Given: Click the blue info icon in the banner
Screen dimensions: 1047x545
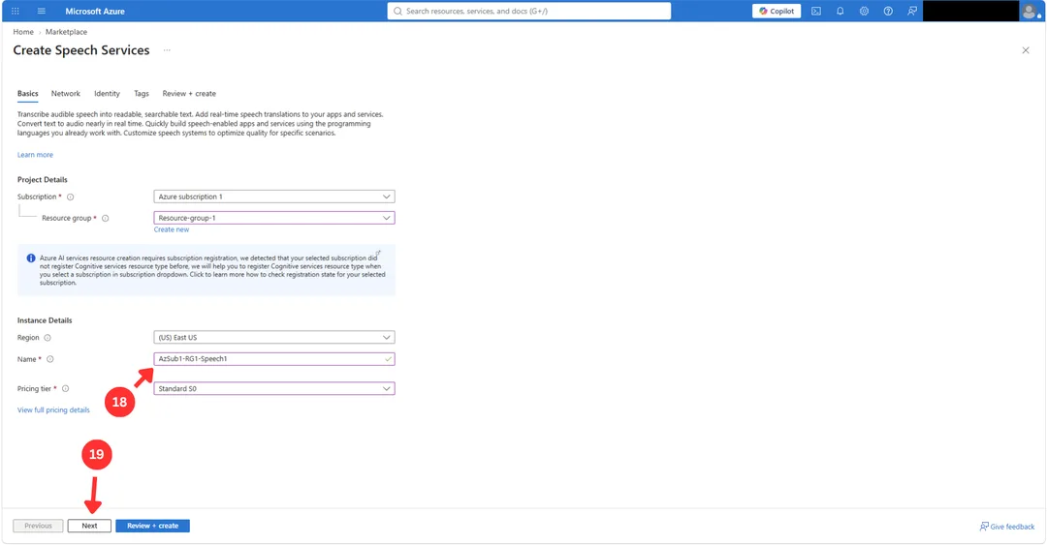Looking at the screenshot, I should [x=31, y=258].
